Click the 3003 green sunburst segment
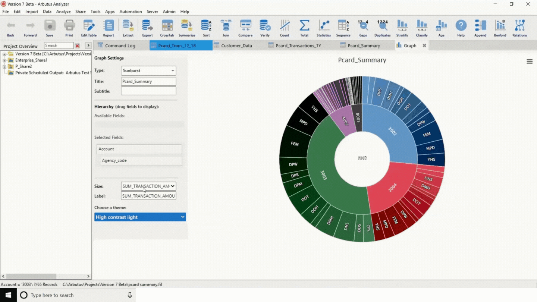The image size is (537, 302). tap(323, 175)
